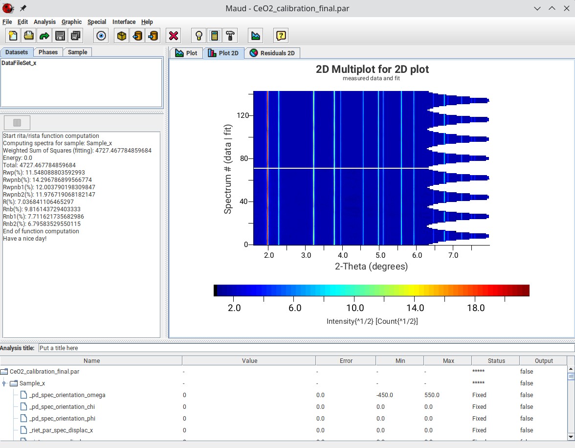Open the Analysis menu
Viewport: 575px width, 448px height.
pos(44,22)
